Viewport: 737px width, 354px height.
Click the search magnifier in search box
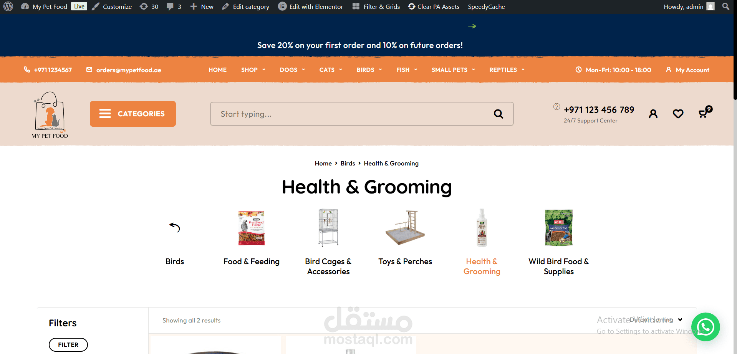(499, 114)
